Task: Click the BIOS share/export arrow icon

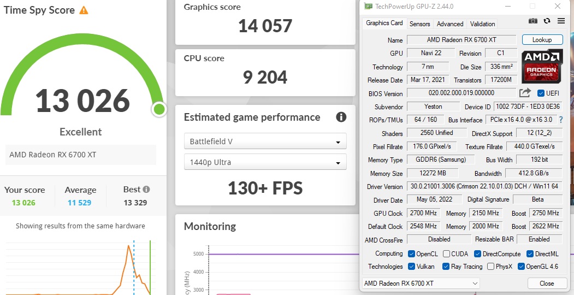Action: click(x=525, y=93)
